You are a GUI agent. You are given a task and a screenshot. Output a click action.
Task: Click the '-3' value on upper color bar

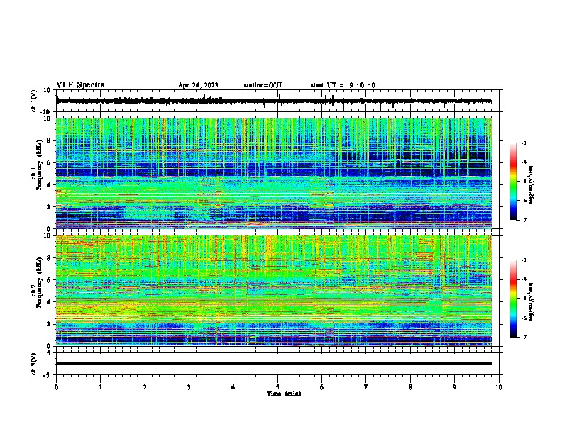click(524, 143)
